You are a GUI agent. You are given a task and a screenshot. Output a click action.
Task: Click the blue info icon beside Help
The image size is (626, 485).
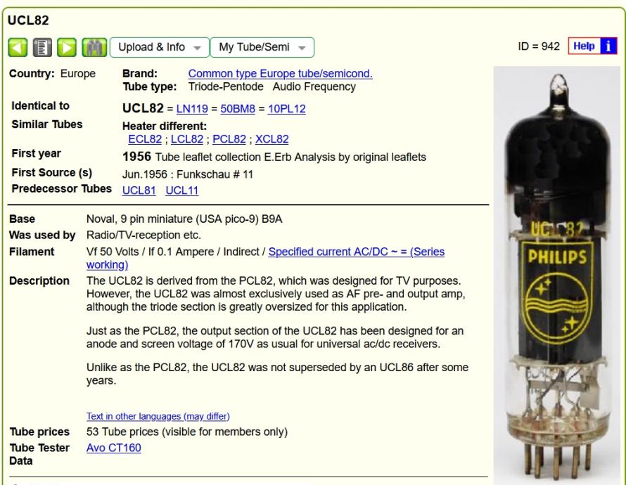tap(608, 46)
